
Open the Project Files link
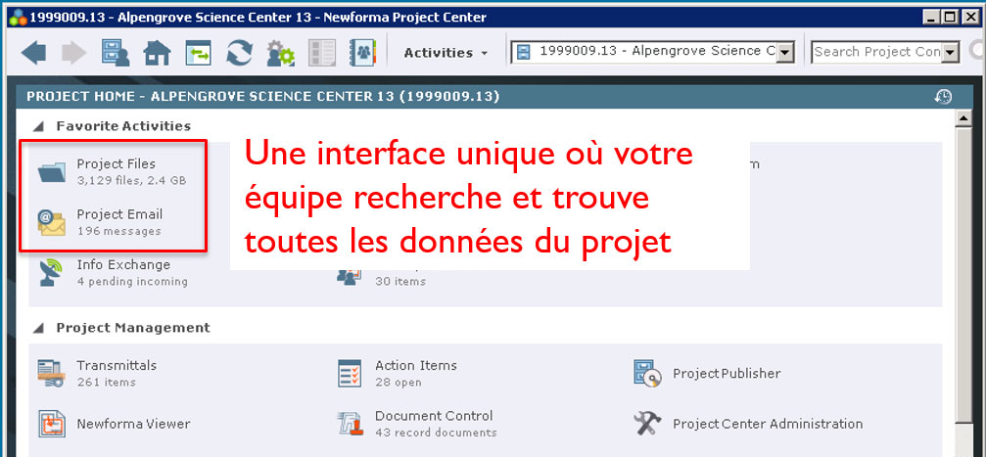(117, 164)
